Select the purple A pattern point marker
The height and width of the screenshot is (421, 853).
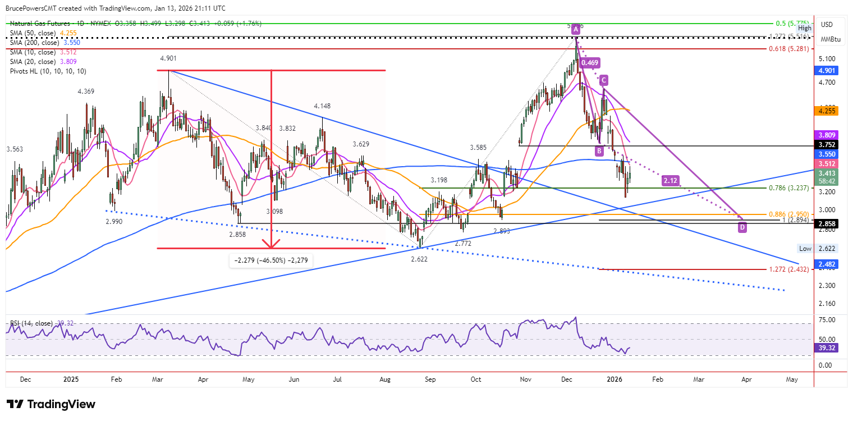click(576, 28)
